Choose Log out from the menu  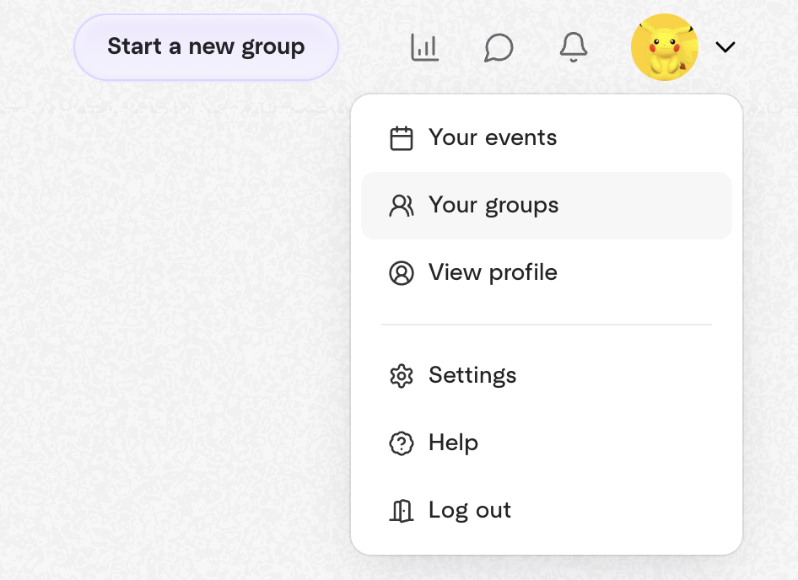[x=470, y=511]
